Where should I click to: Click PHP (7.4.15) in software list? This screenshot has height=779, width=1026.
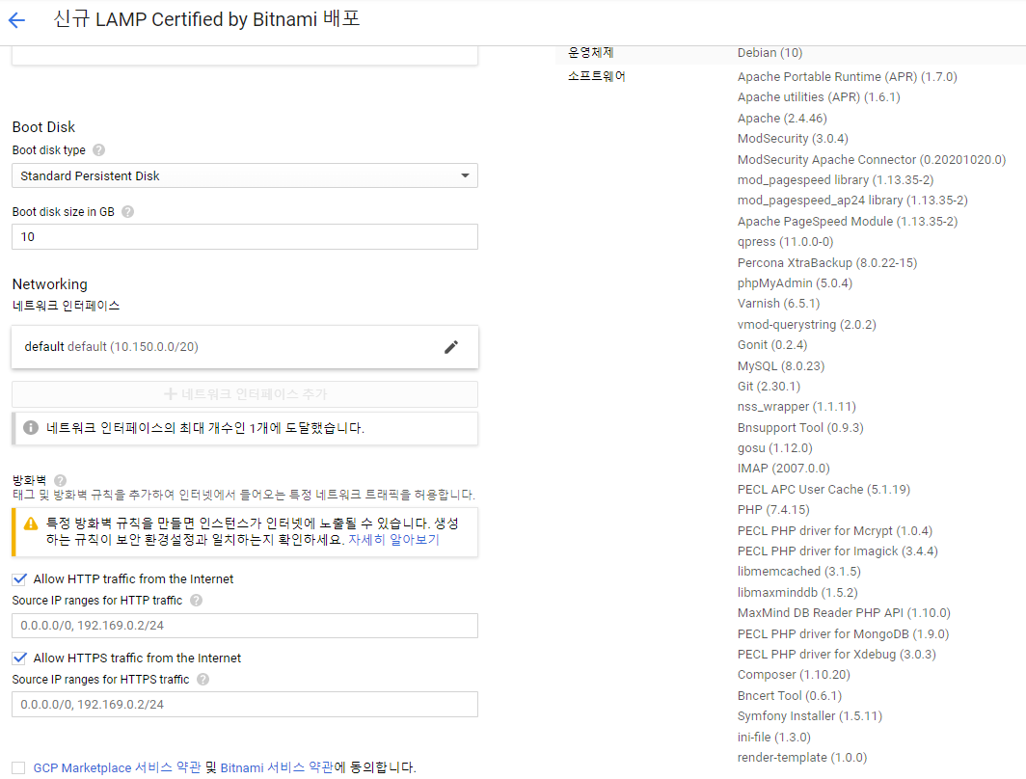click(773, 509)
